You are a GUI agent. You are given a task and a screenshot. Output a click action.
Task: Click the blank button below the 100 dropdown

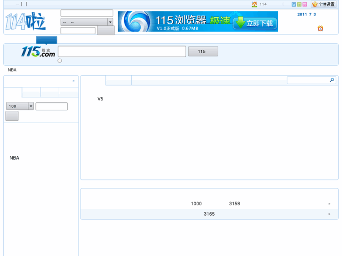coord(12,116)
